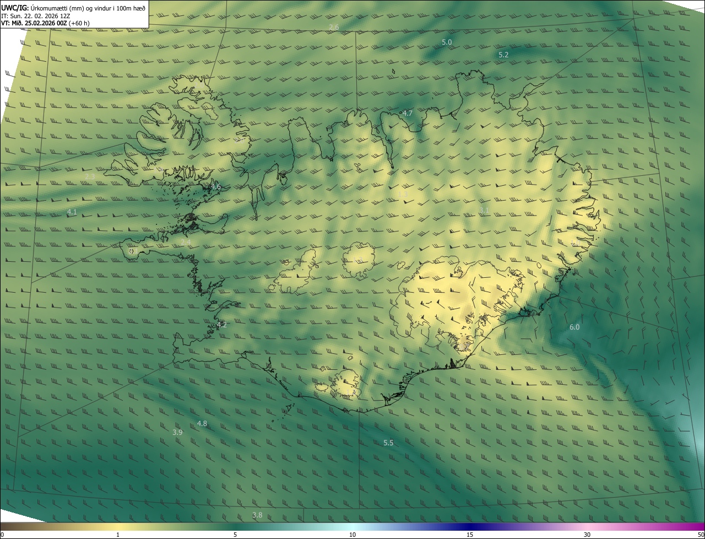The width and height of the screenshot is (705, 539).
Task: Click the IT: Sun. 22. 02. 2026 12Z line
Action: pos(35,16)
